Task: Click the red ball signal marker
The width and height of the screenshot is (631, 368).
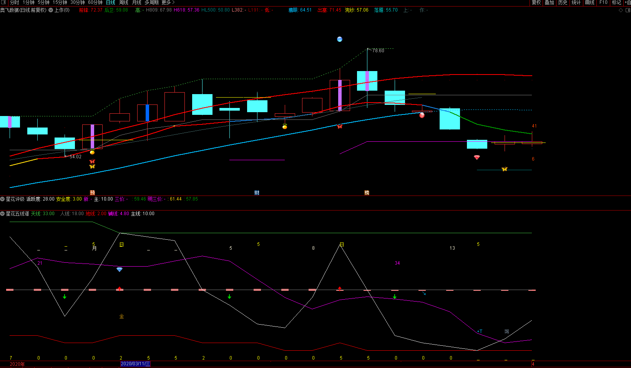Action: [x=422, y=115]
